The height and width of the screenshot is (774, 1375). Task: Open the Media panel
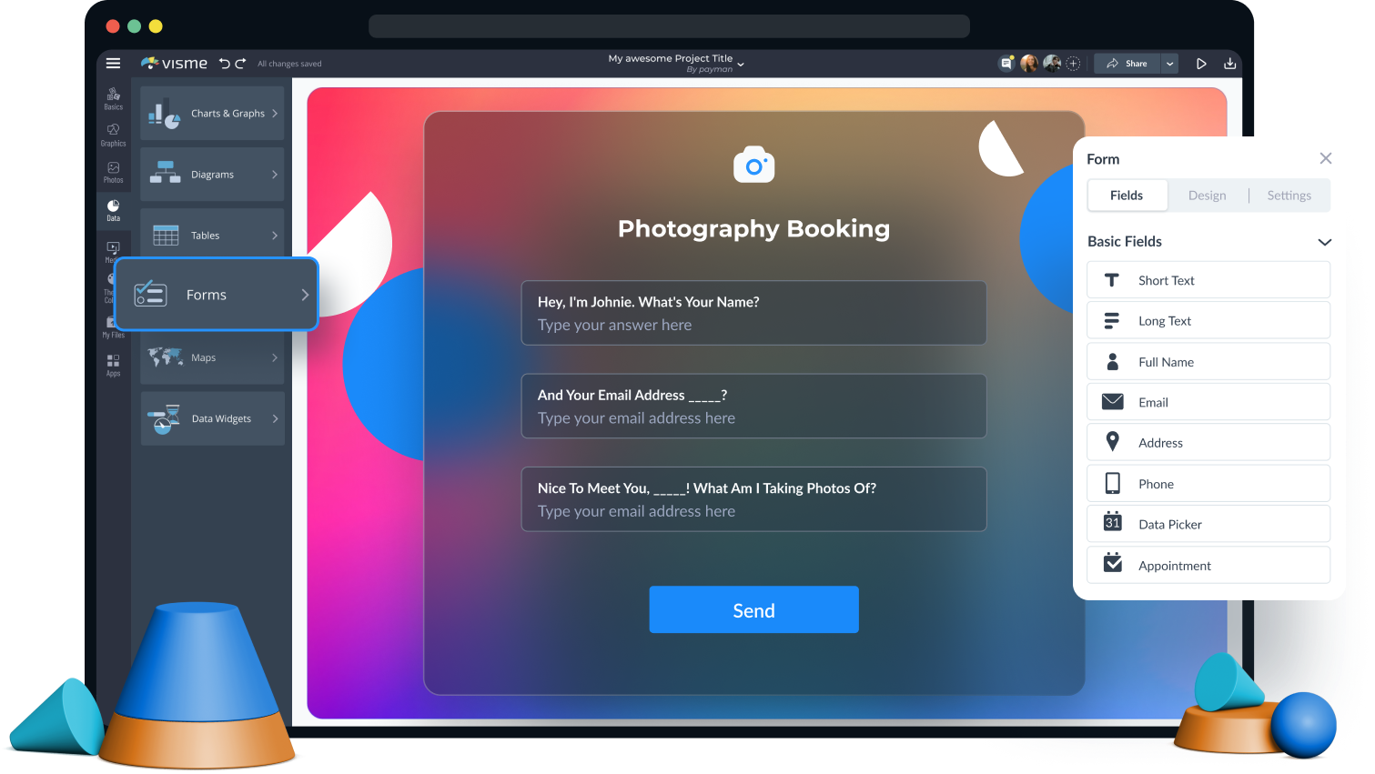click(113, 247)
